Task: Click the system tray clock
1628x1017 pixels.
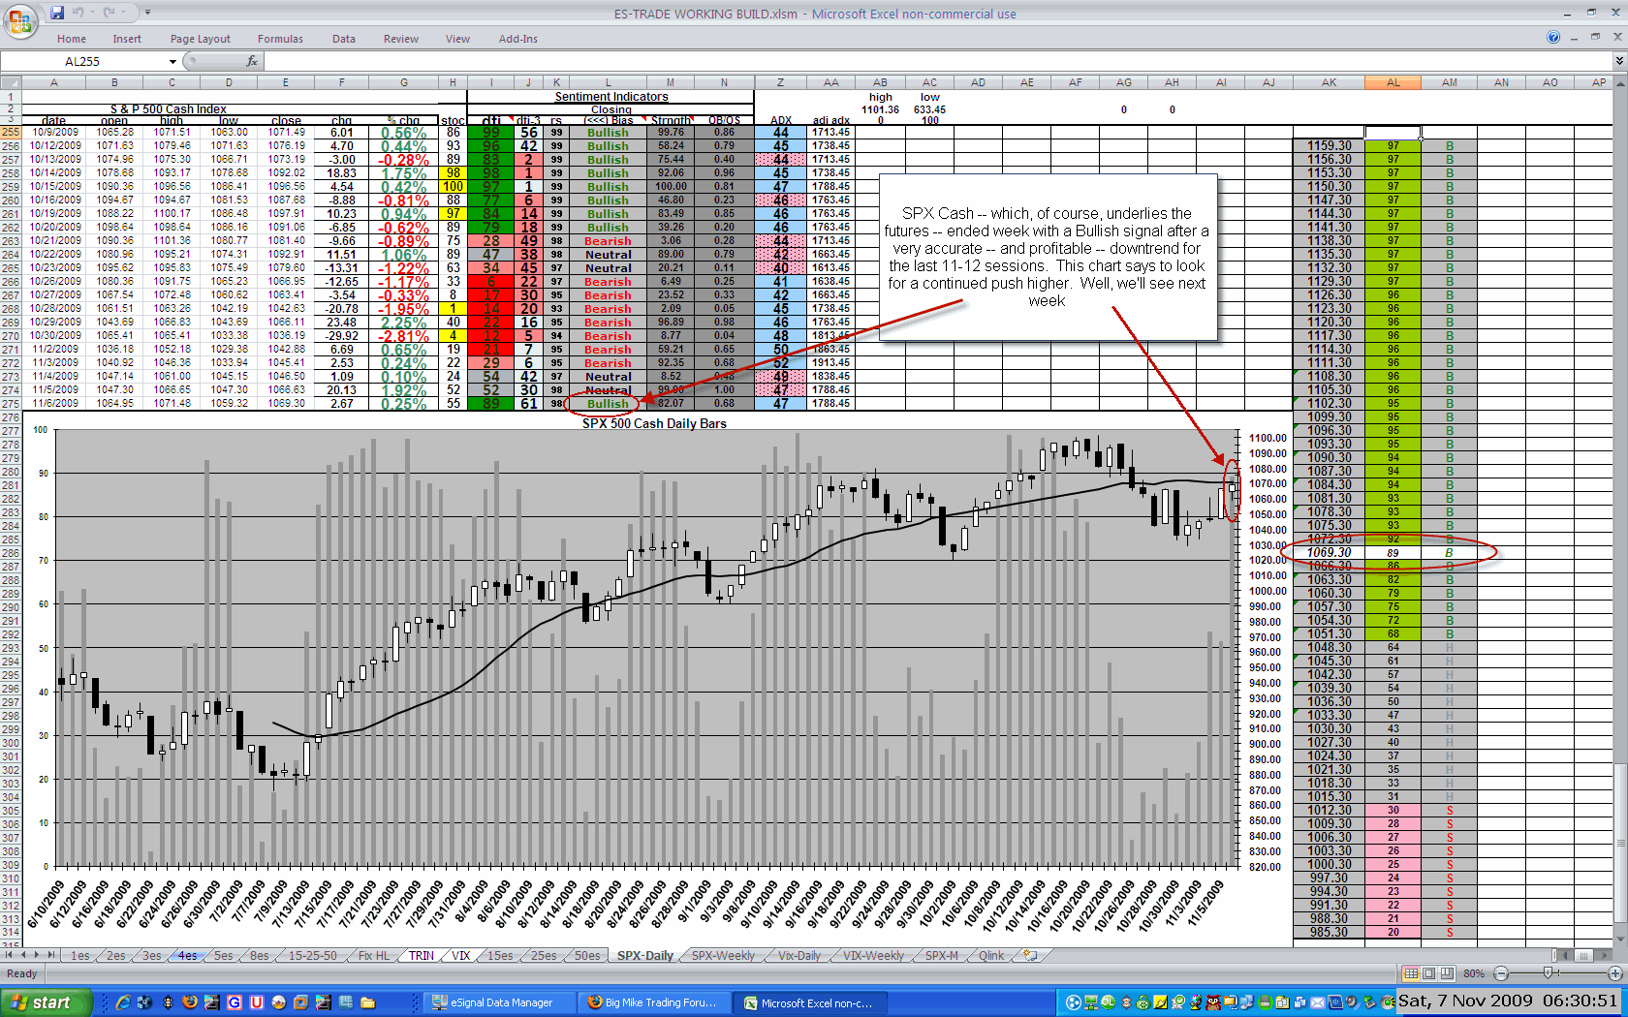Action: [1509, 1001]
